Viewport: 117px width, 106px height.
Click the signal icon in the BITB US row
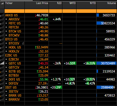click(x=2, y=71)
